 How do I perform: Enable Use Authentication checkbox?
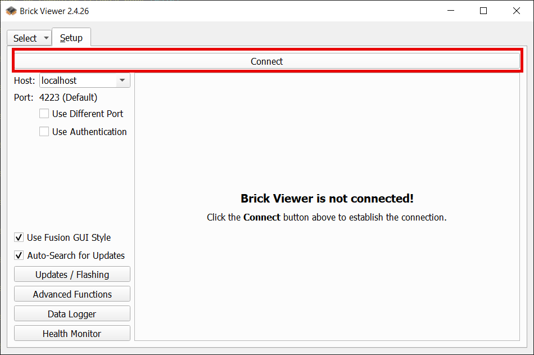pyautogui.click(x=44, y=132)
